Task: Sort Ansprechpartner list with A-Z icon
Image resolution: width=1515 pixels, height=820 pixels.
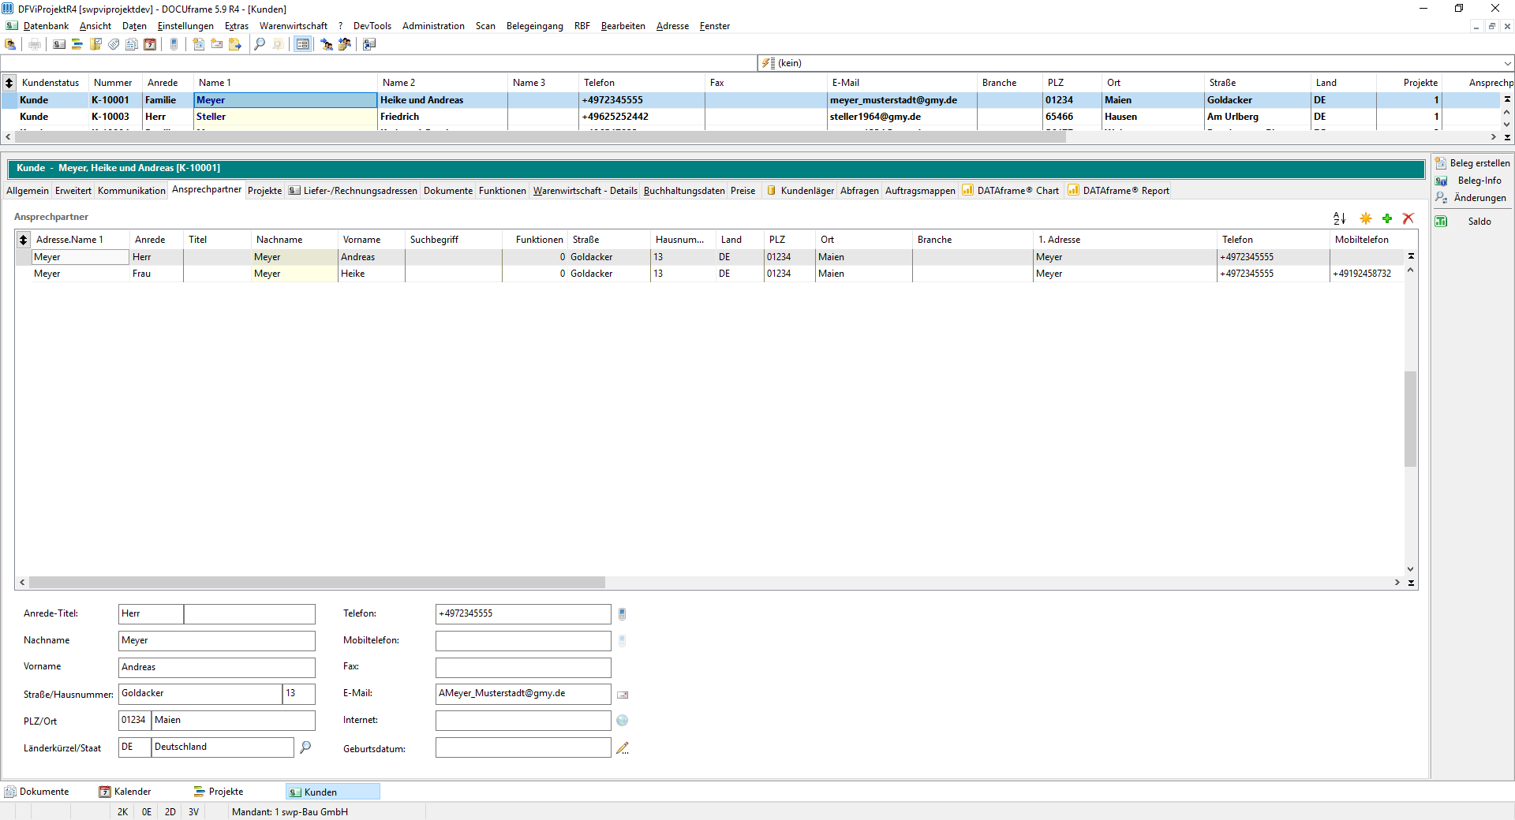Action: click(x=1340, y=218)
